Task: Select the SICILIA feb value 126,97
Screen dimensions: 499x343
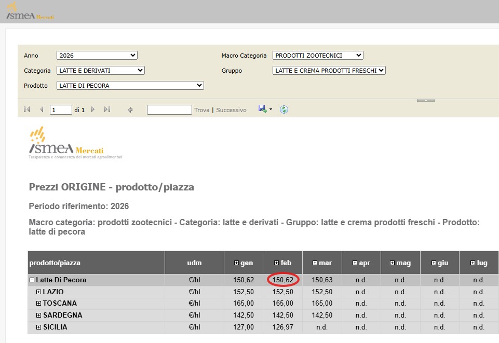Action: pyautogui.click(x=282, y=327)
